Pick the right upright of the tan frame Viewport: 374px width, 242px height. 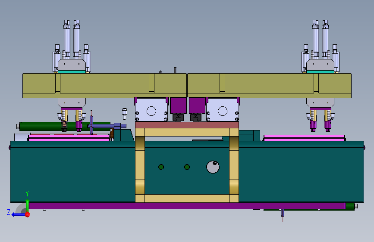[x=234, y=165]
